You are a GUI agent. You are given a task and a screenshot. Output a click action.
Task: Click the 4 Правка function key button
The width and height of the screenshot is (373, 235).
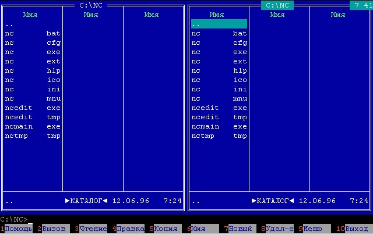128,229
